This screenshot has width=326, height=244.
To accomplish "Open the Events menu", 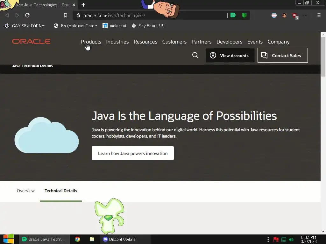I will pos(255,42).
